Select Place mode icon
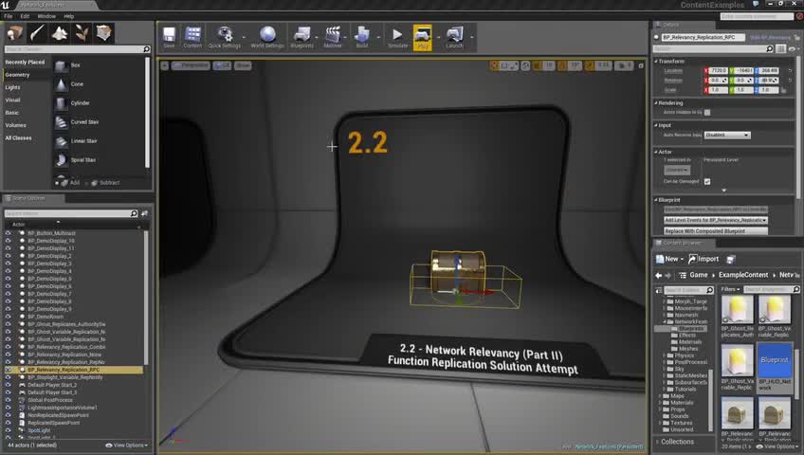This screenshot has height=455, width=804. pos(14,33)
